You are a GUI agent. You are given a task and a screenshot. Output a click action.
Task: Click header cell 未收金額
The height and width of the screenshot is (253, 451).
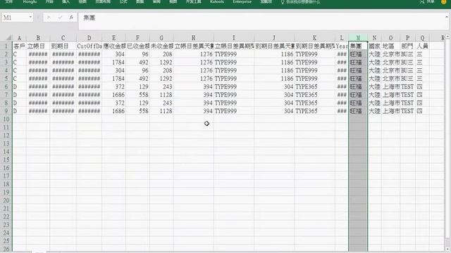point(161,46)
